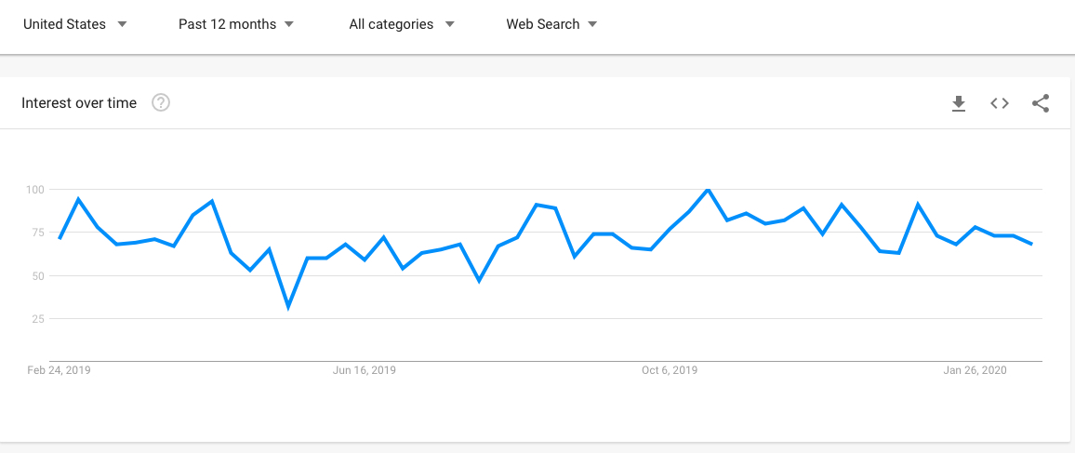Click the last data point of the line
This screenshot has width=1075, height=453.
pyautogui.click(x=1031, y=244)
